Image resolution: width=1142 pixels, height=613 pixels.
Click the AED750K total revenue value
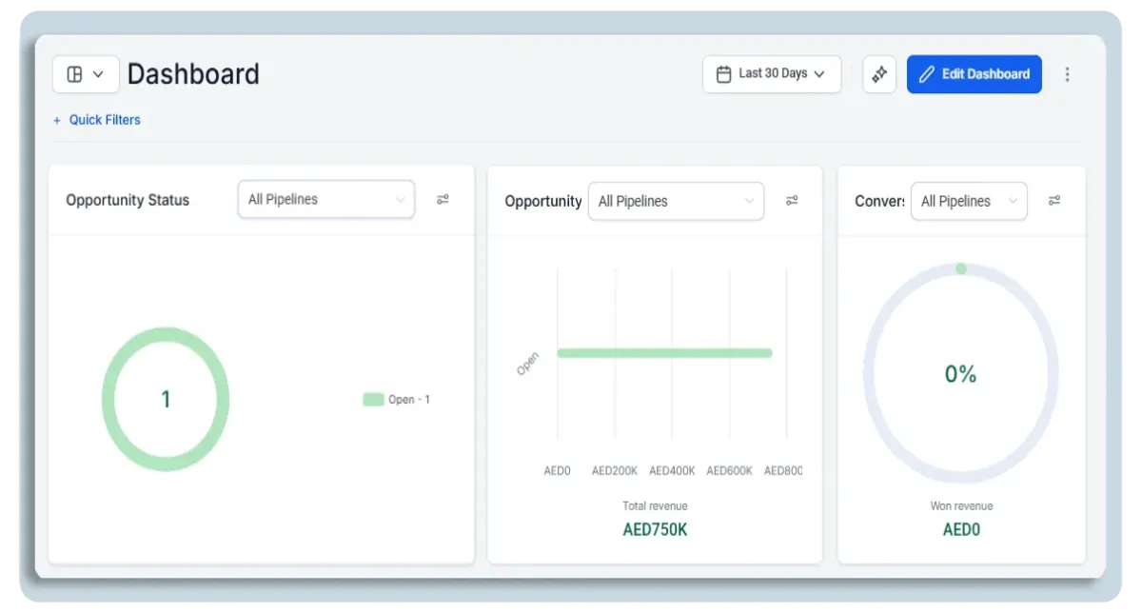click(655, 529)
